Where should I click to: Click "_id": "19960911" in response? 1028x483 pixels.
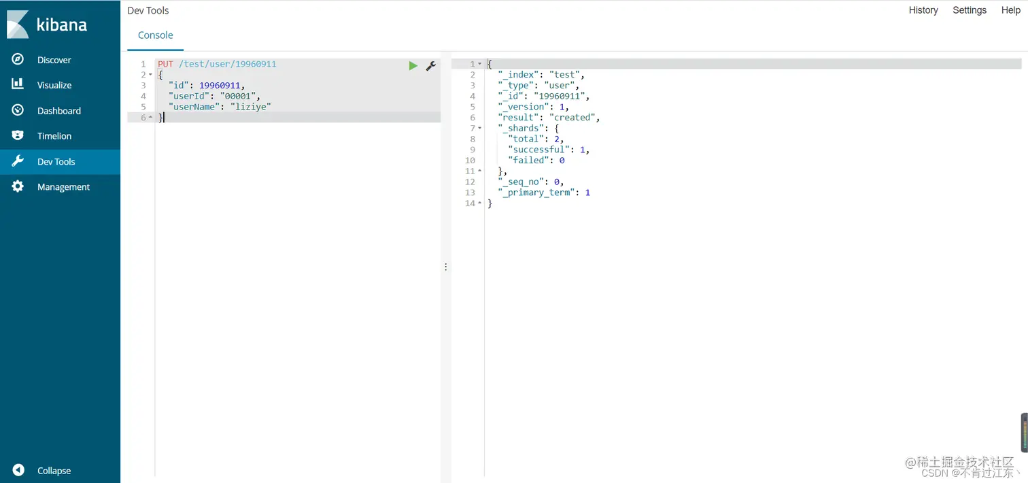point(544,96)
